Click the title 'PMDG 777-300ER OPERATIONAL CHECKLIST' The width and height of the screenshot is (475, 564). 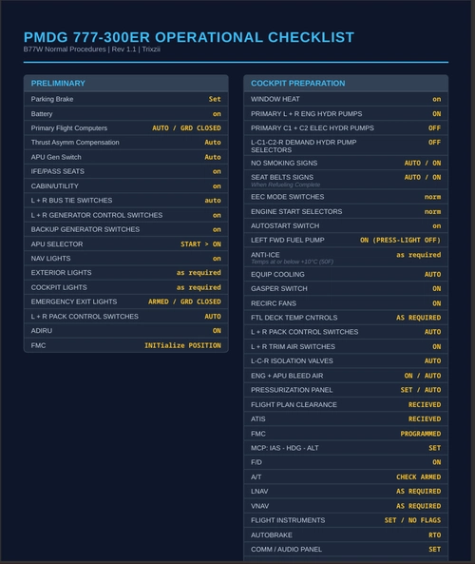coord(189,37)
